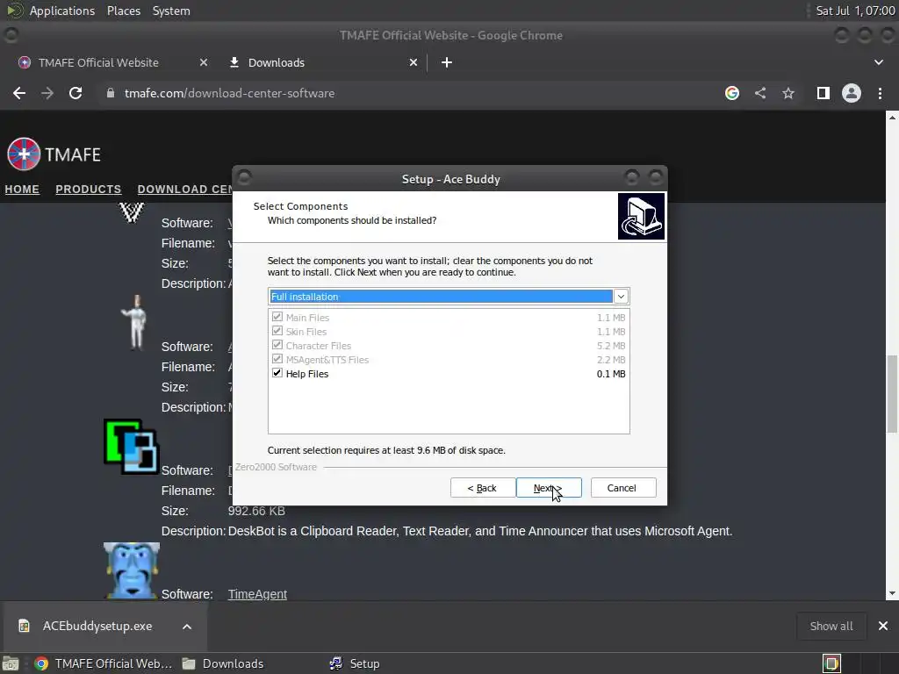Close the TMAFE Official Website tab
This screenshot has height=674, width=899.
pyautogui.click(x=204, y=62)
